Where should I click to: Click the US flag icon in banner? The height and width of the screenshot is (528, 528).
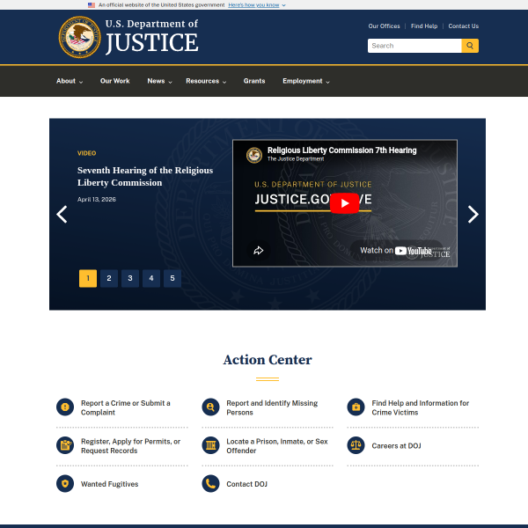point(92,5)
